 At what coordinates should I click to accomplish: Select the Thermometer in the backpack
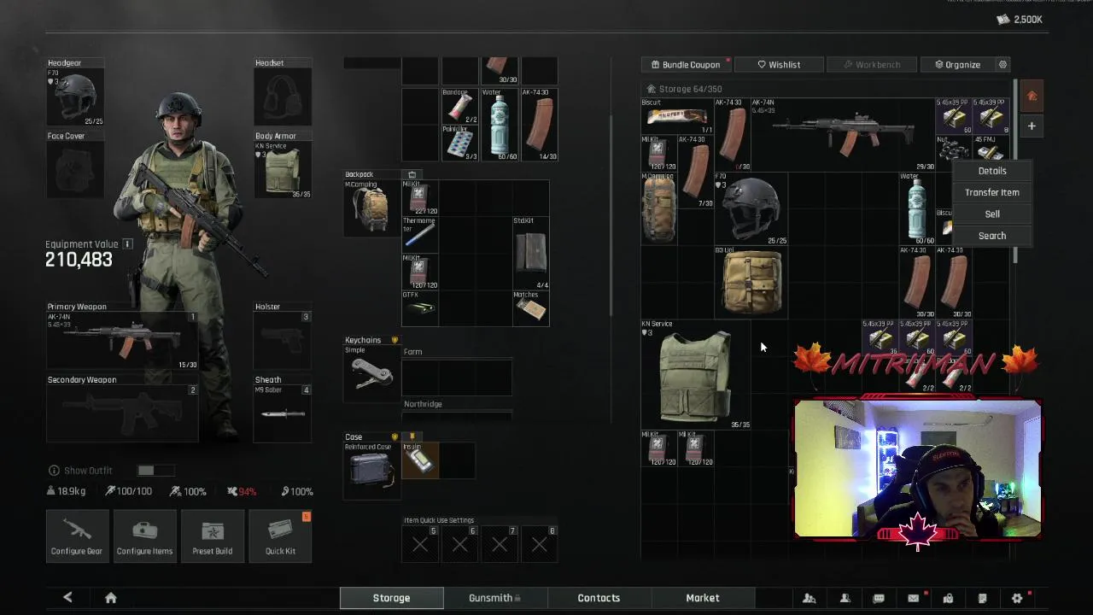coord(419,234)
